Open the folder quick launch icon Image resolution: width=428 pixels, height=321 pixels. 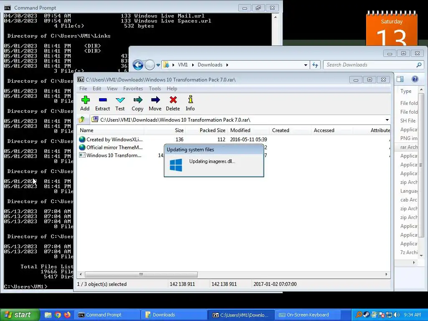(48, 315)
